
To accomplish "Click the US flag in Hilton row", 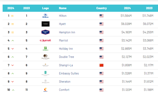I will click(x=101, y=16).
